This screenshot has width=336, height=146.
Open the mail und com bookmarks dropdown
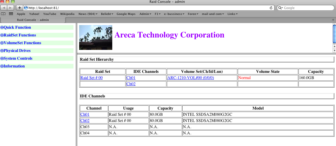(x=213, y=14)
